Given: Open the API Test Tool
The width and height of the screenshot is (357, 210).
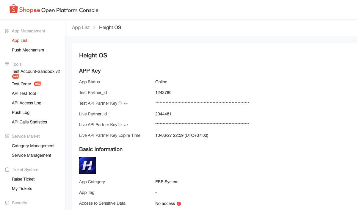Looking at the screenshot, I should pyautogui.click(x=24, y=93).
